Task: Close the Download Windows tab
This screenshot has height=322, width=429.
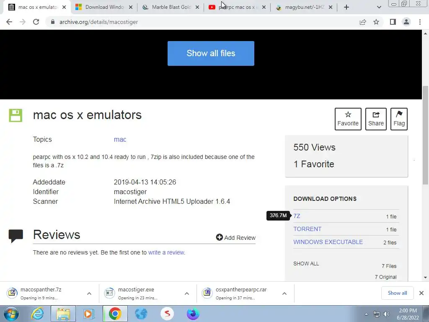Action: pyautogui.click(x=131, y=7)
